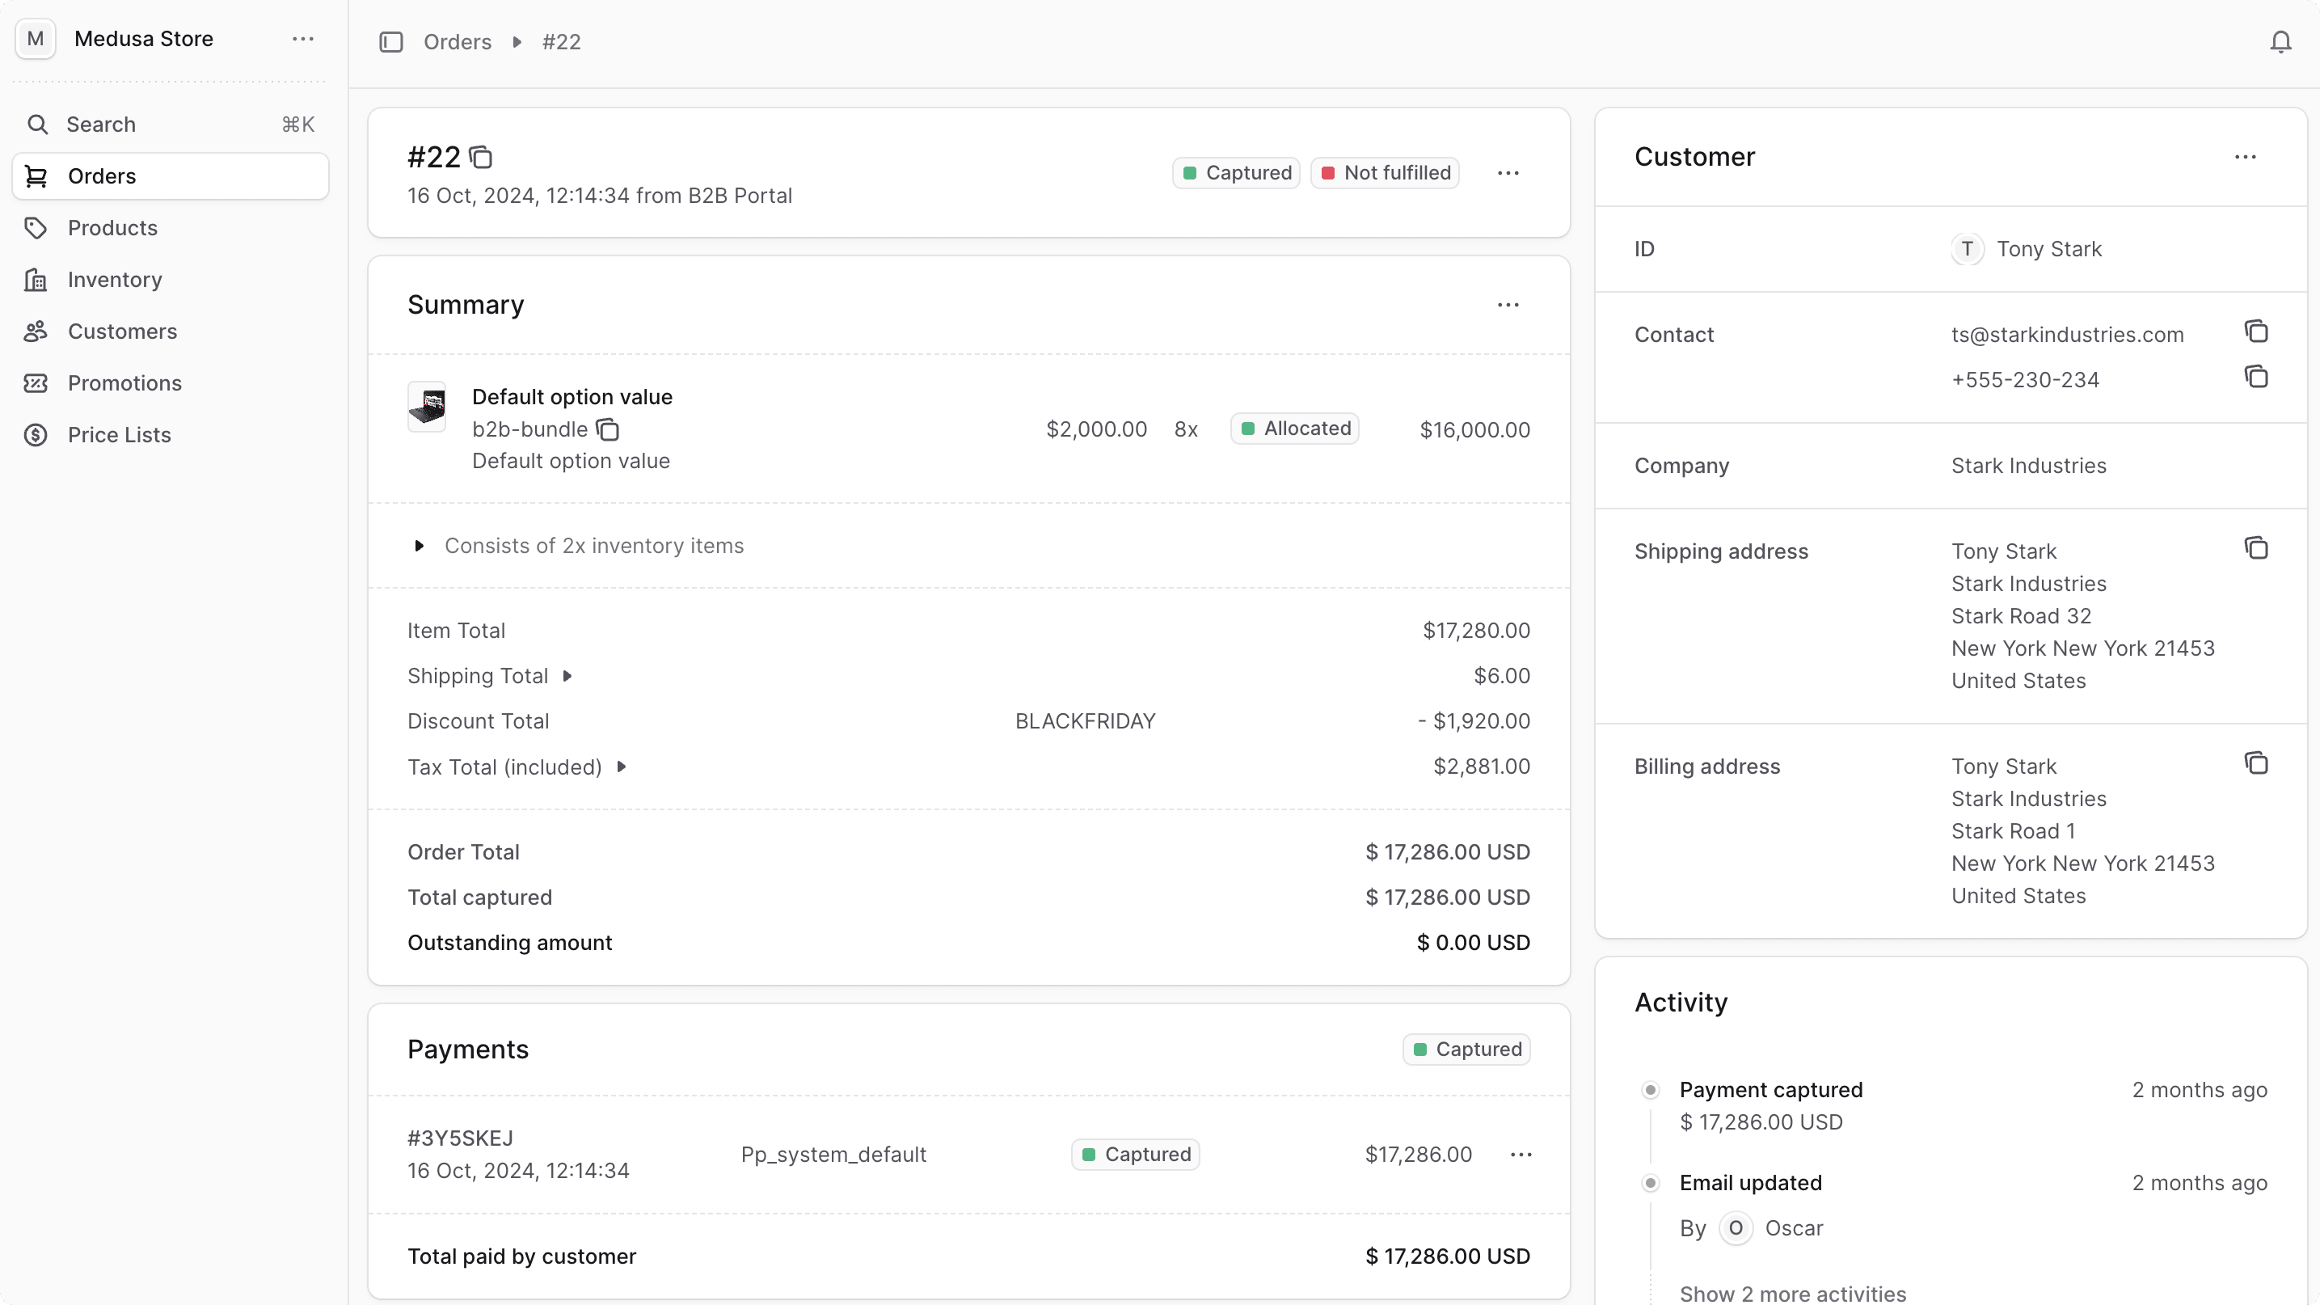Click the BLACKFRIDAY discount code

click(x=1086, y=721)
